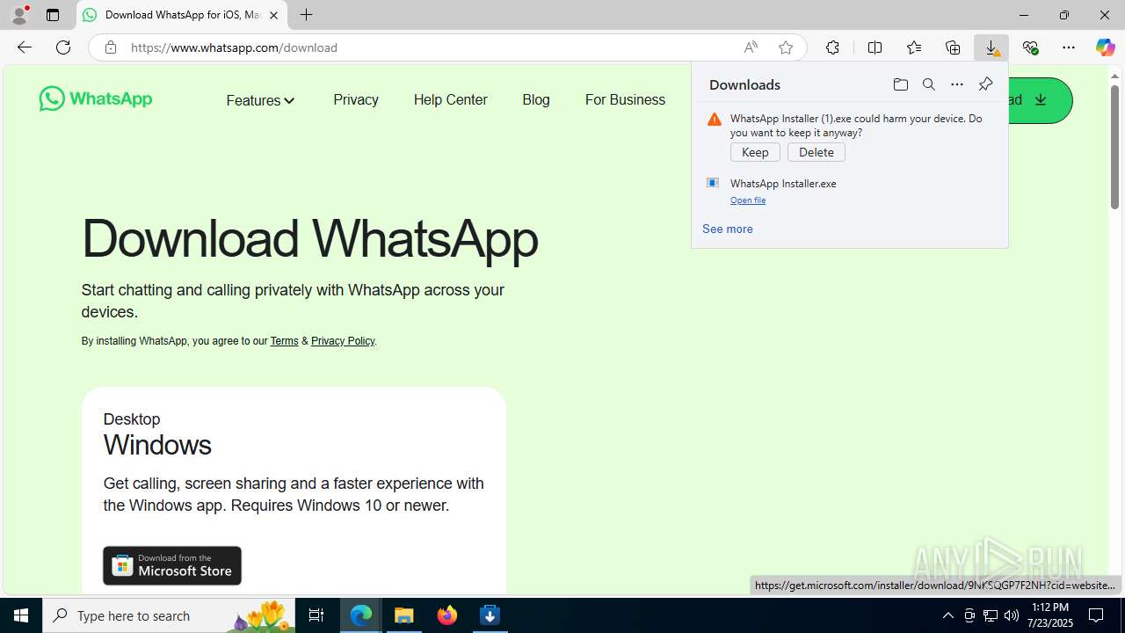Open the Favorites list

click(914, 47)
